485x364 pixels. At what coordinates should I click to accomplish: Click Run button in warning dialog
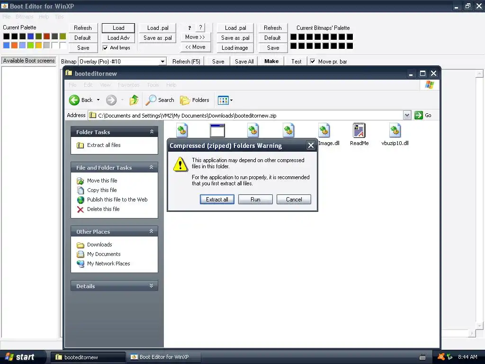[255, 200]
